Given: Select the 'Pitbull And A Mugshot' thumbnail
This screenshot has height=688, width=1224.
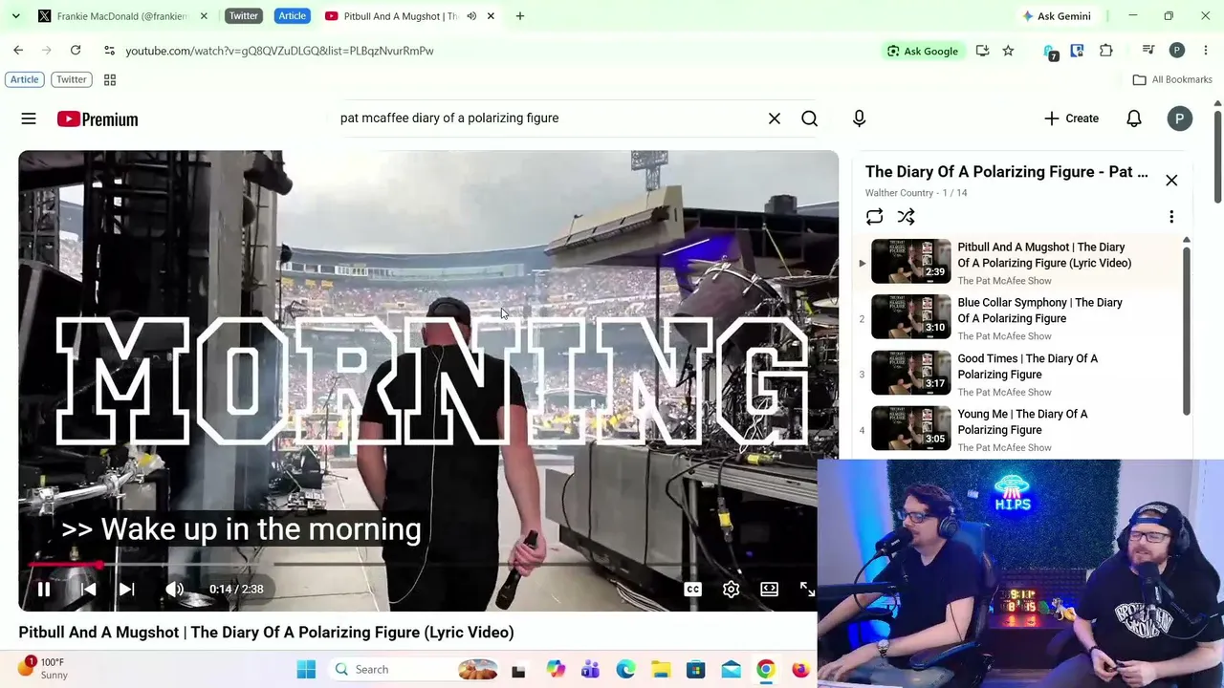Looking at the screenshot, I should tap(911, 263).
